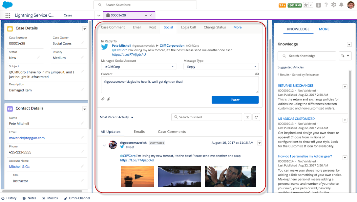Open the MI ADIDAS CUSTOMIZED article
Screen dimensions: 357x202
296,119
